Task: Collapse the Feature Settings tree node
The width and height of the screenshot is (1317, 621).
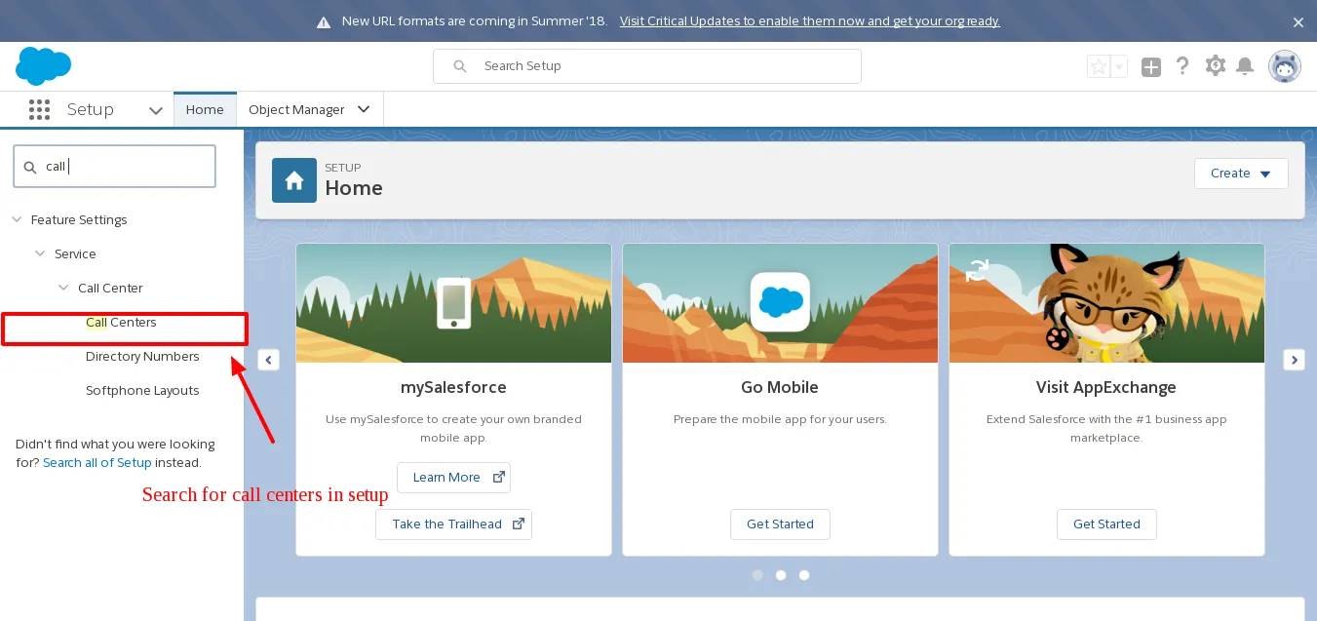Action: (17, 220)
